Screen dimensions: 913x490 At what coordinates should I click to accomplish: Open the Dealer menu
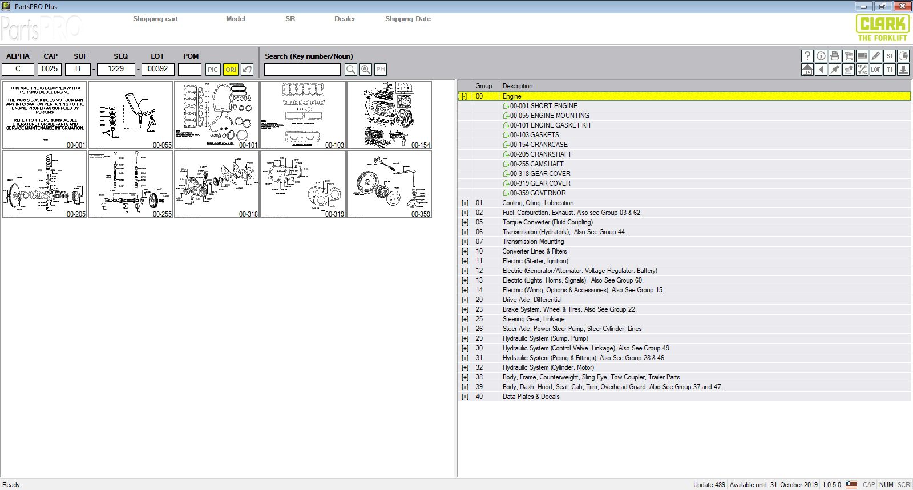pos(345,19)
